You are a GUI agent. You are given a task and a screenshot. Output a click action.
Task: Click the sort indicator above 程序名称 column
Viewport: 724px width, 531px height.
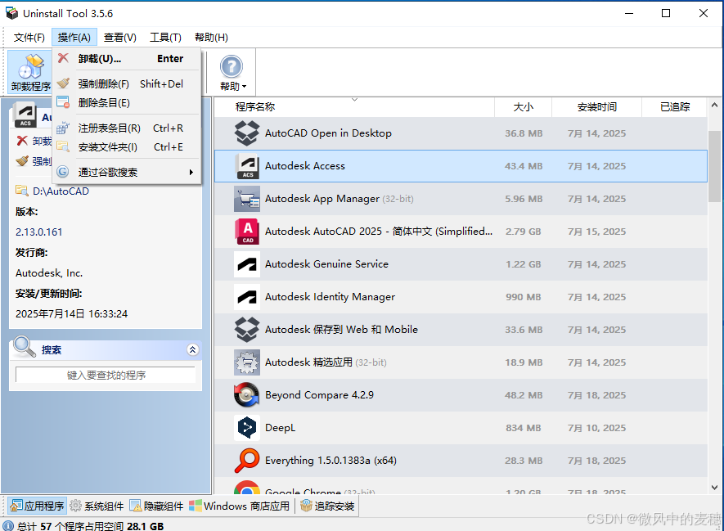(354, 99)
